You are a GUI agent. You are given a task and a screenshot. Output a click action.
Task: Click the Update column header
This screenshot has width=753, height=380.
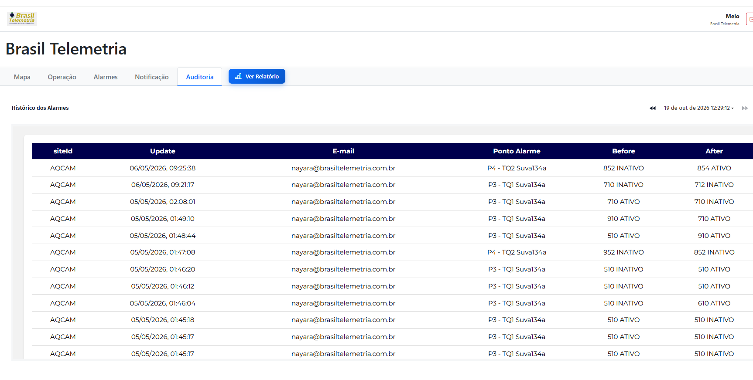tap(163, 151)
